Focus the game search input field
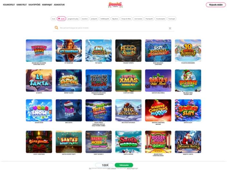The image size is (227, 170). (x=114, y=28)
